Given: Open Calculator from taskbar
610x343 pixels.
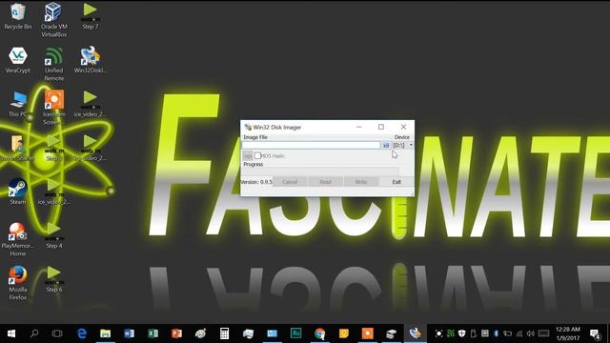Looking at the screenshot, I should point(225,333).
